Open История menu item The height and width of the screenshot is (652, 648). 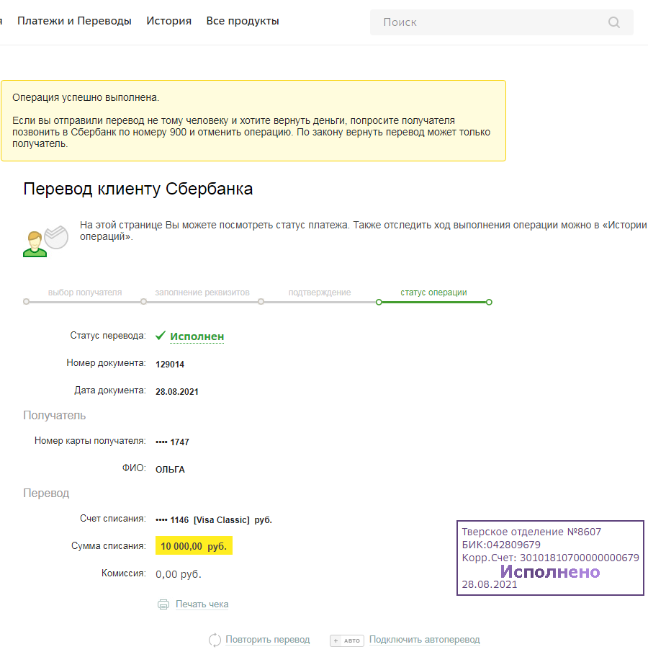click(x=168, y=21)
